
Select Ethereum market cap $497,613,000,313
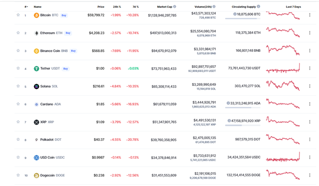pyautogui.click(x=163, y=33)
